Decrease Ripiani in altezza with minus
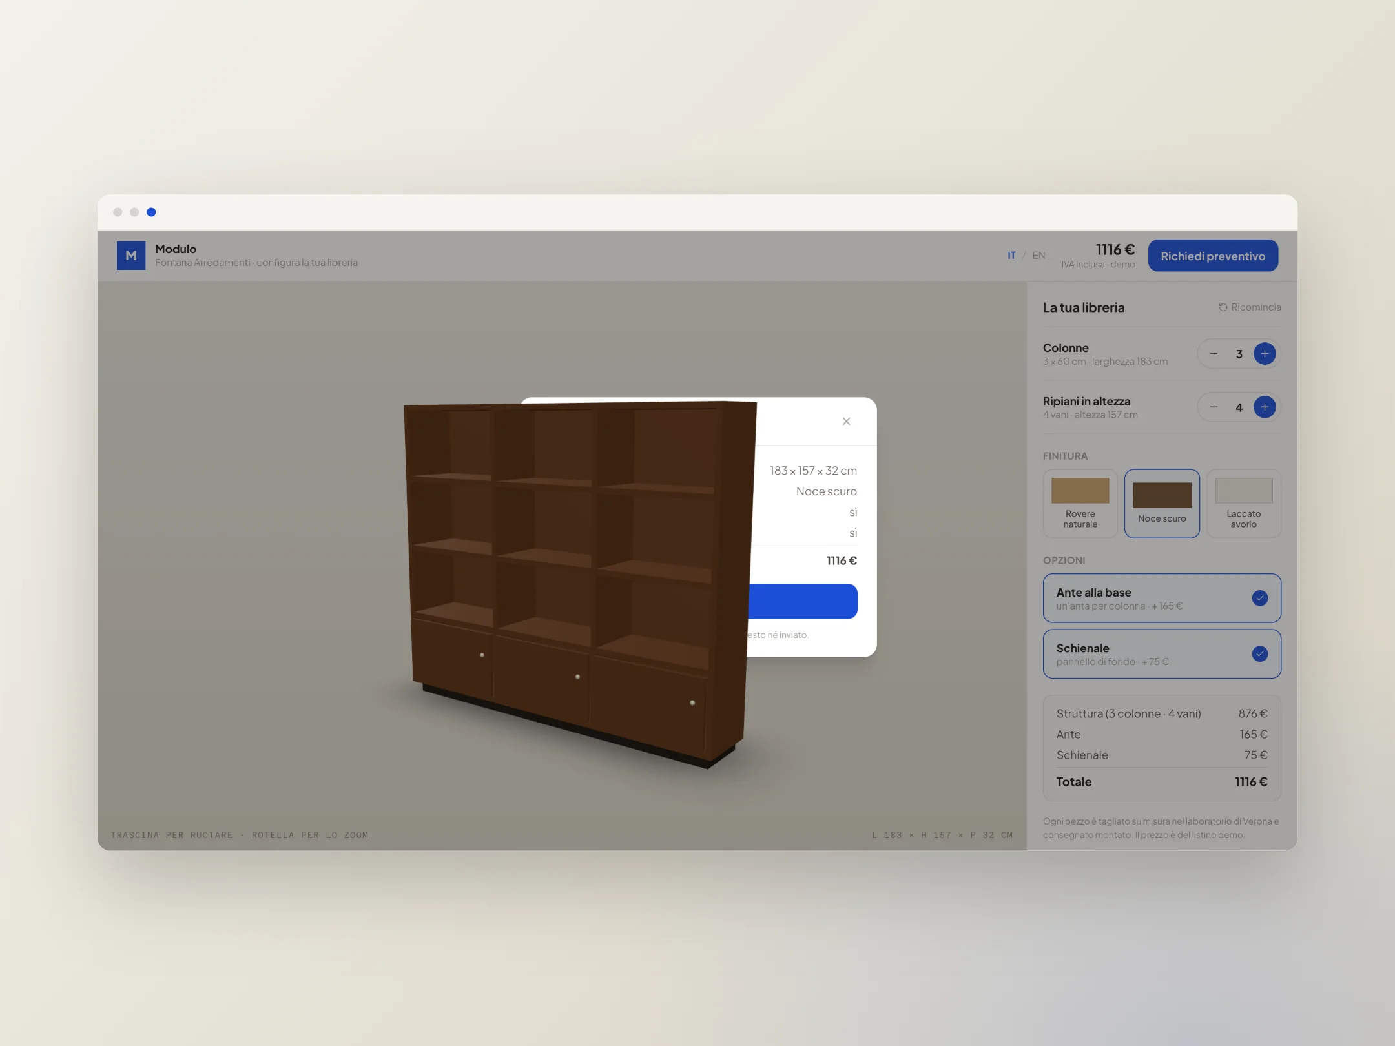This screenshot has width=1395, height=1046. (x=1214, y=407)
